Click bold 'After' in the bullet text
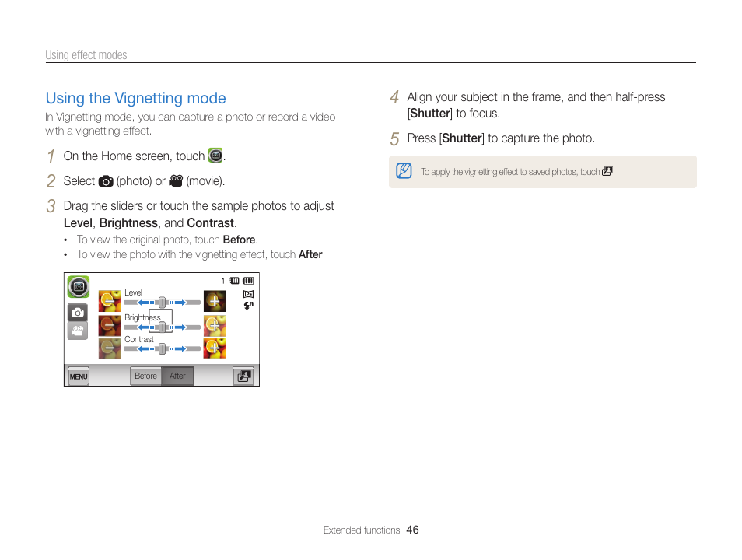Viewport: 742px width, 560px height. (x=310, y=254)
